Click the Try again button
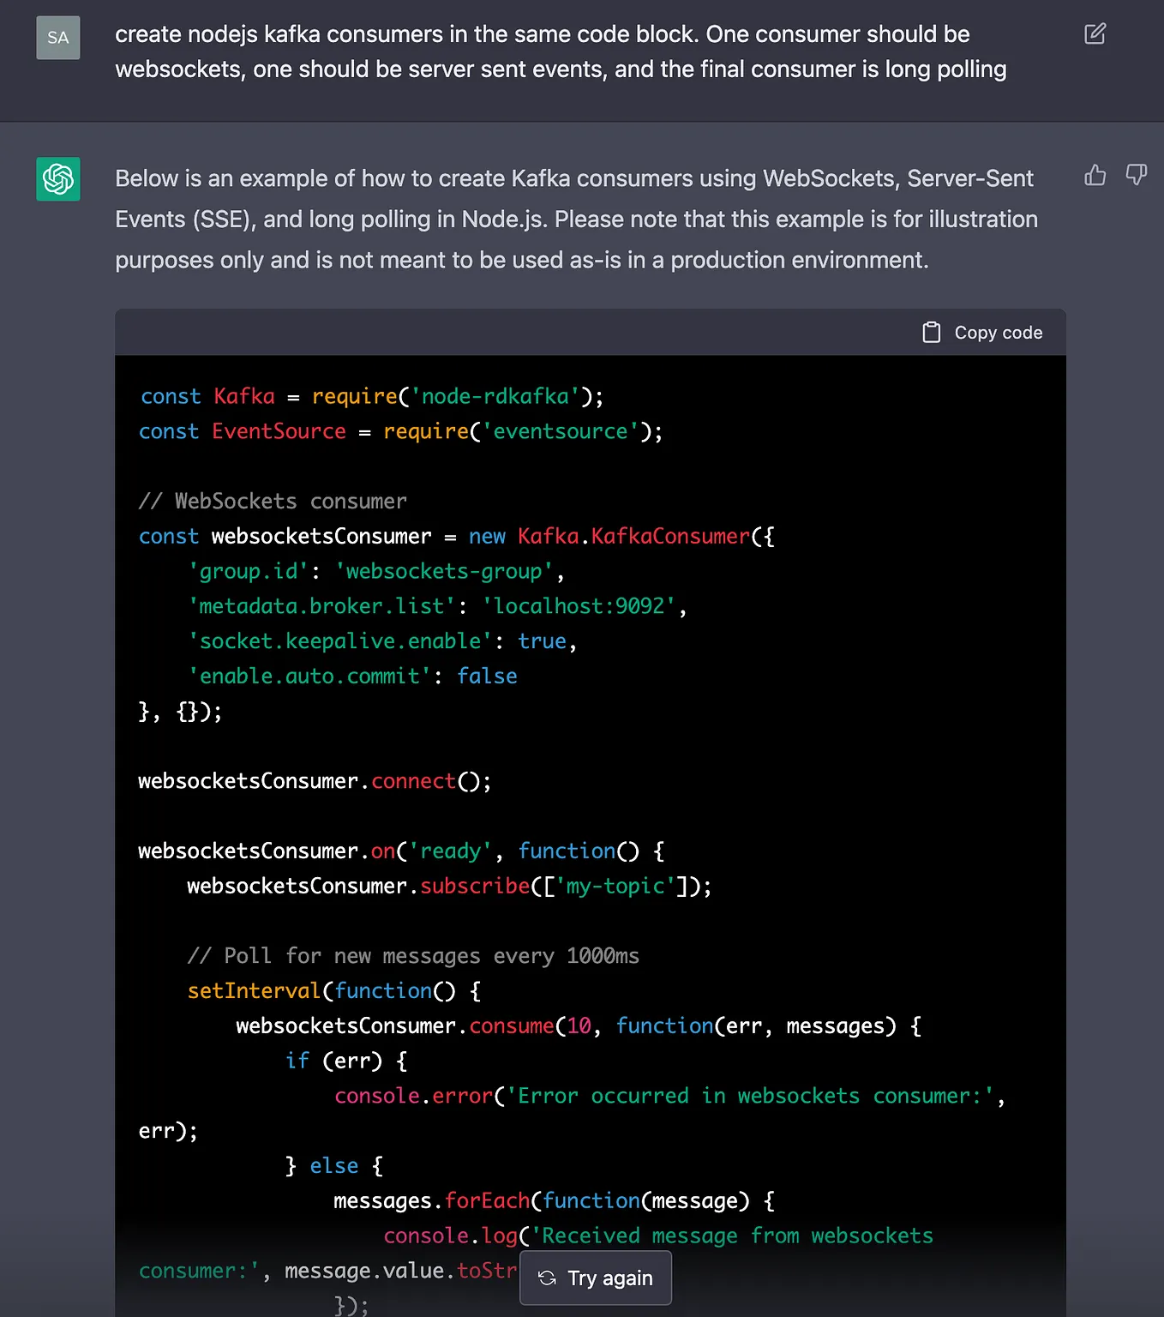Viewport: 1164px width, 1317px height. 596,1278
